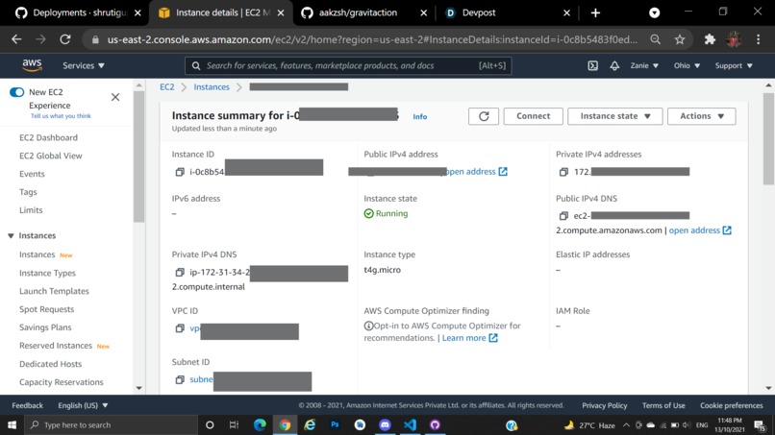
Task: Expand the Actions dropdown
Action: [x=701, y=116]
